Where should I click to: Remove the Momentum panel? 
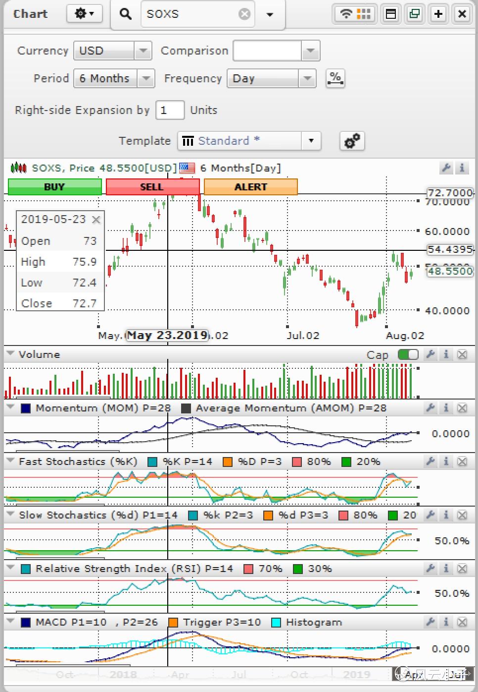462,407
